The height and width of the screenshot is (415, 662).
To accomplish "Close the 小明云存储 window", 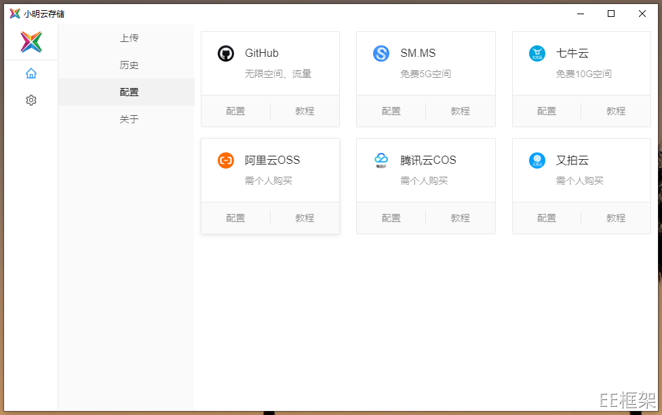I will tap(642, 14).
